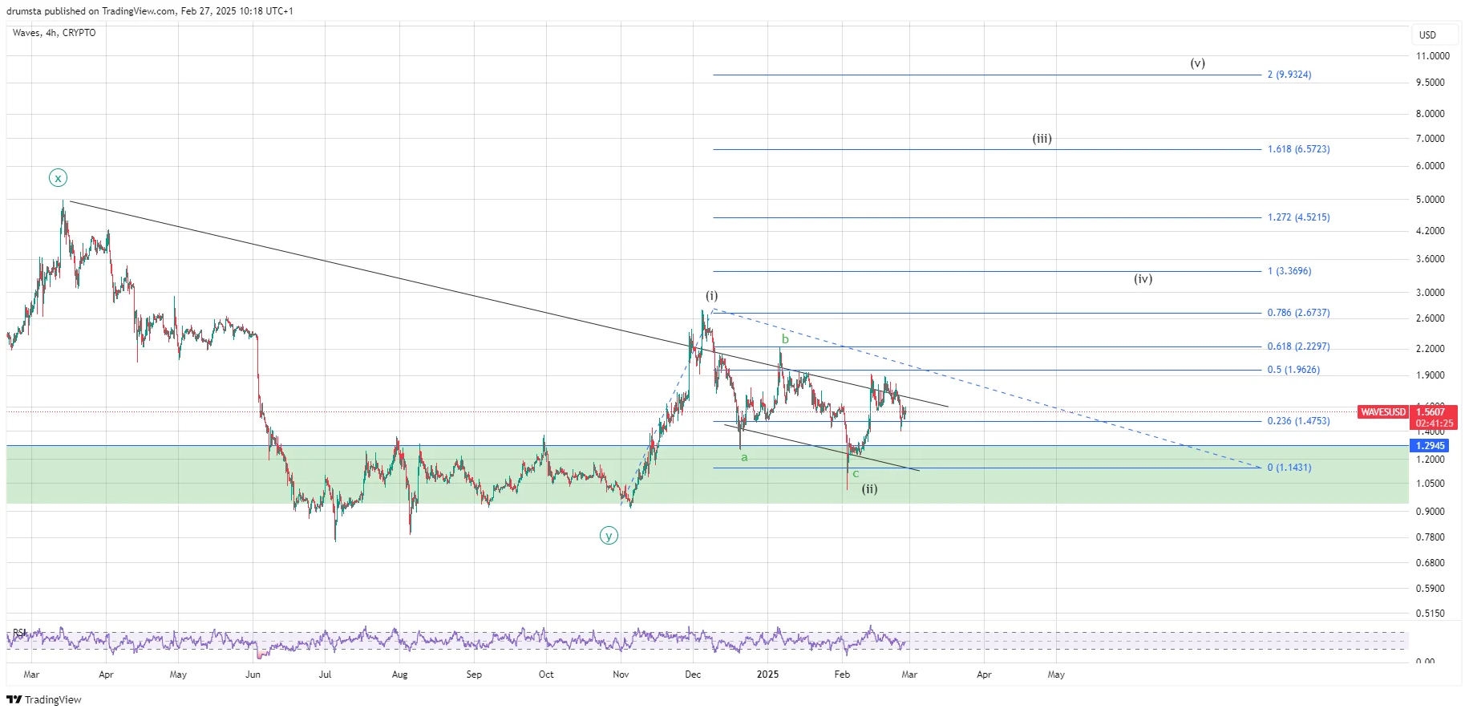Click the circled x wave label
This screenshot has width=1469, height=713.
58,178
